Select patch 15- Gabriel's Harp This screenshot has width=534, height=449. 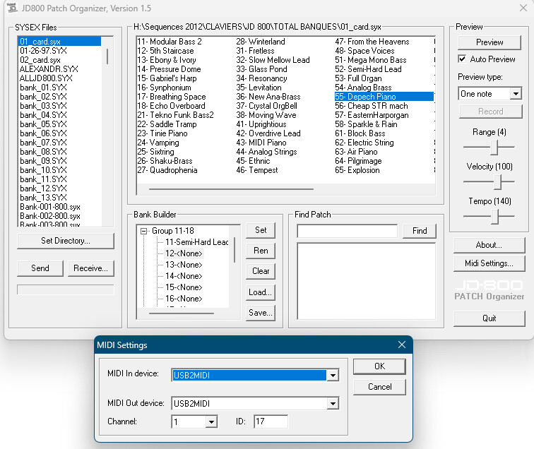[167, 78]
